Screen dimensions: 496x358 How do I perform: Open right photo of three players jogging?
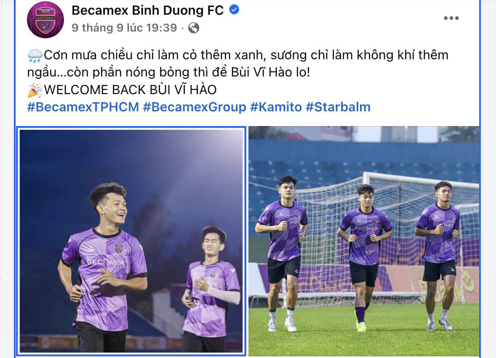tap(364, 241)
